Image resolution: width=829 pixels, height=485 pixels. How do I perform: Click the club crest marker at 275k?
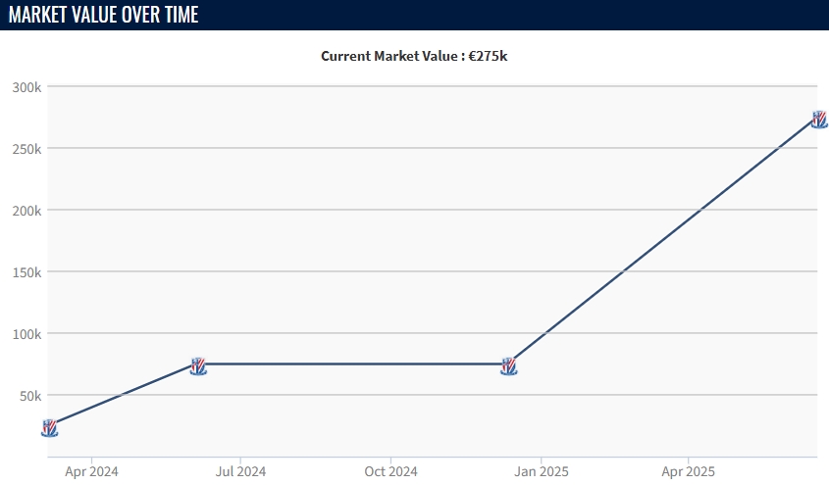click(819, 120)
